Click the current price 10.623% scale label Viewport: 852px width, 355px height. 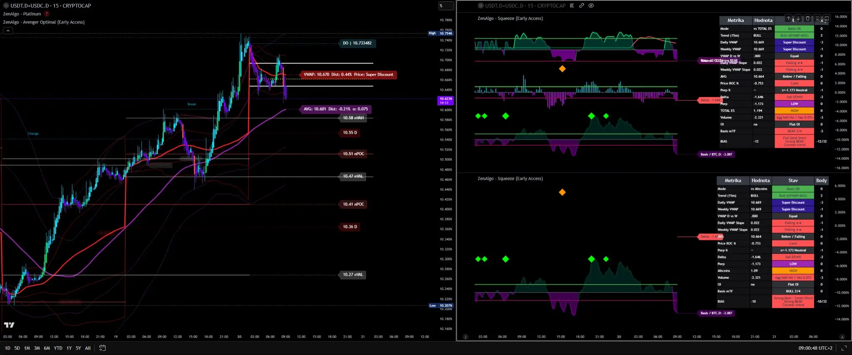pyautogui.click(x=446, y=101)
